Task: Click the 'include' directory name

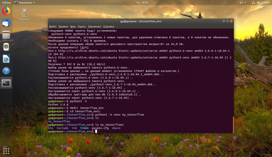Action: (62, 128)
